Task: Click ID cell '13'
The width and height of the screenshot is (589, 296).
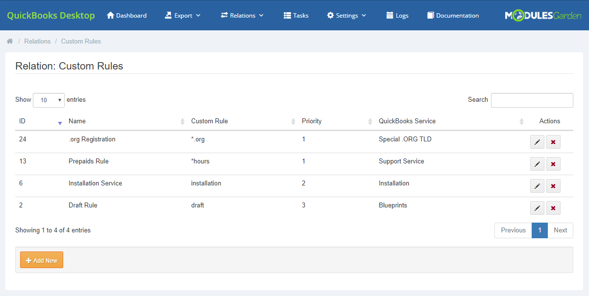Action: point(23,161)
